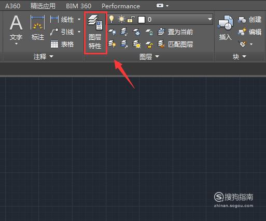266x221 pixels.
Task: Toggle the layer on/off lightbulb icon
Action: (x=111, y=19)
